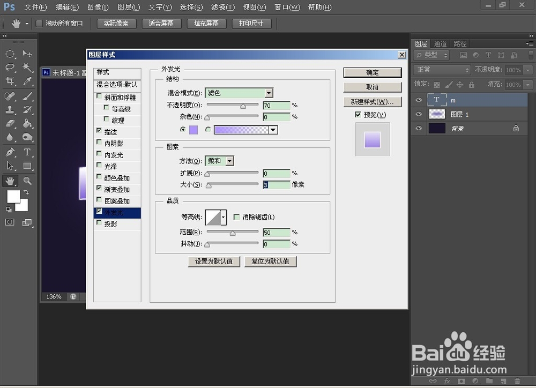This screenshot has width=536, height=388.
Task: Hide the 'm' text layer
Action: click(x=419, y=100)
